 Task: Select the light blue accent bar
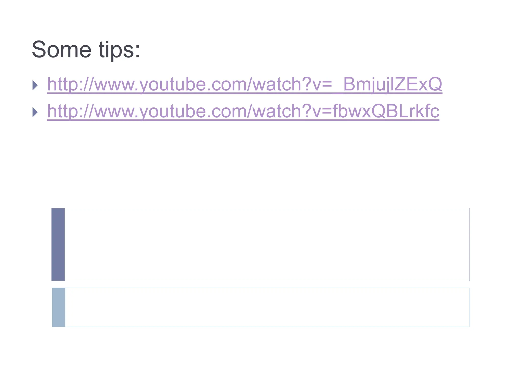click(x=59, y=307)
